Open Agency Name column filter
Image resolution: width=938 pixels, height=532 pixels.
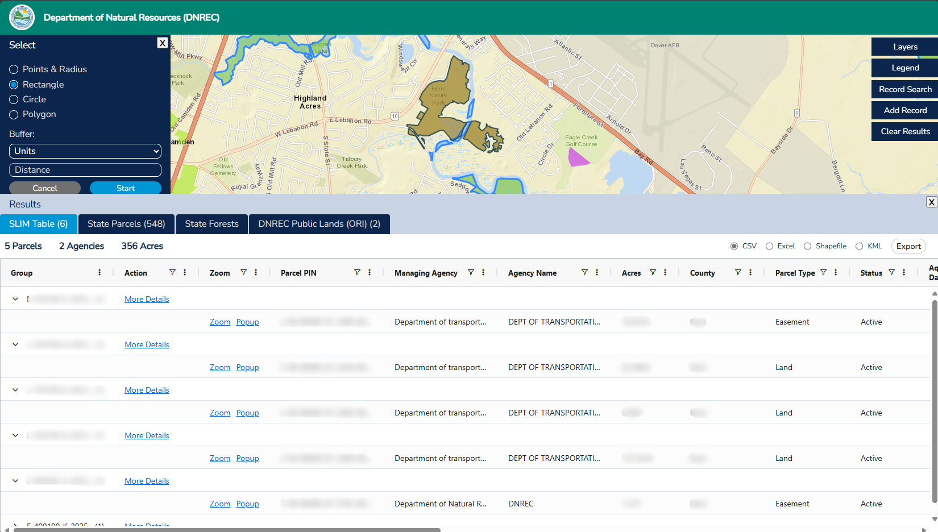coord(584,273)
